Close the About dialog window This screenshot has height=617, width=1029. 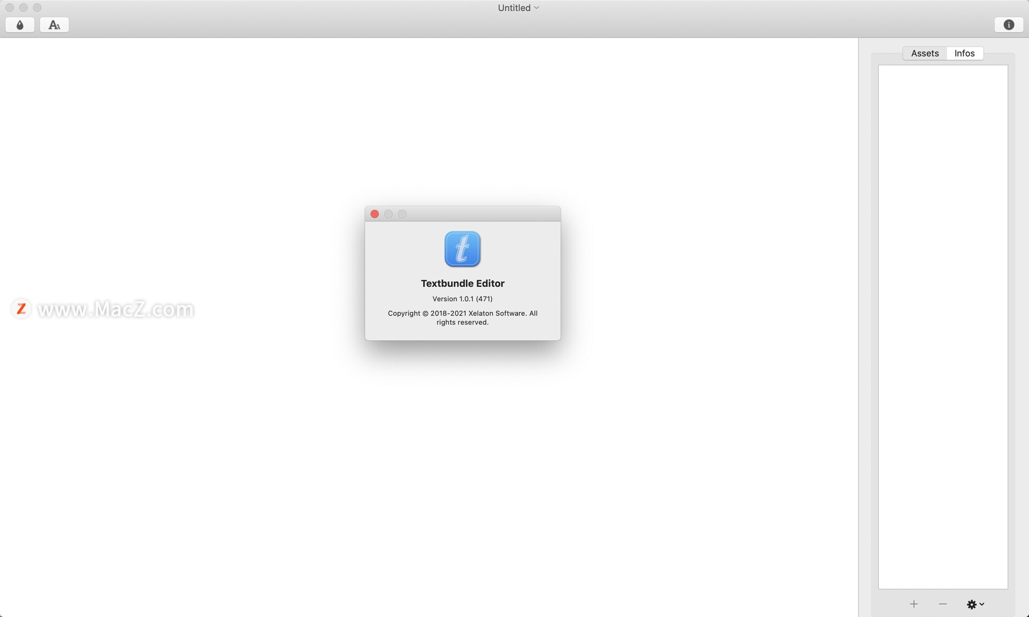375,214
